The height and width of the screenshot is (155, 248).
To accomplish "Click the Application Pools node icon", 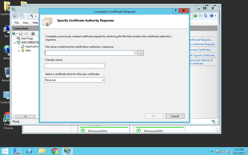I will (x=23, y=46).
